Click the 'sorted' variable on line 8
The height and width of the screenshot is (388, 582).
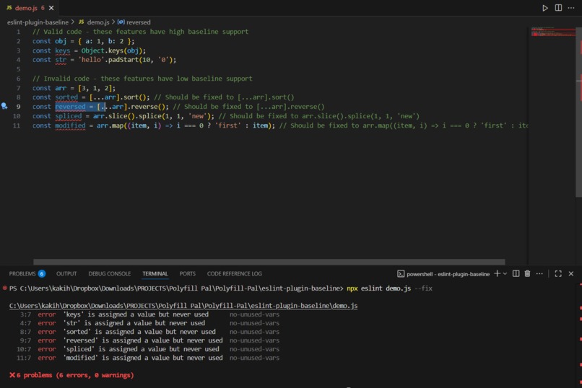click(x=66, y=97)
